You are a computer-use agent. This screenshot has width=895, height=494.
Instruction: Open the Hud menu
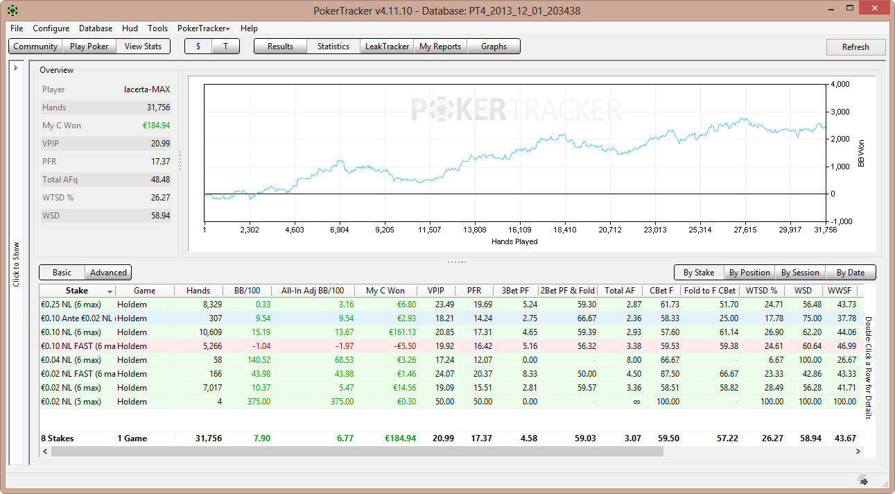[x=130, y=28]
